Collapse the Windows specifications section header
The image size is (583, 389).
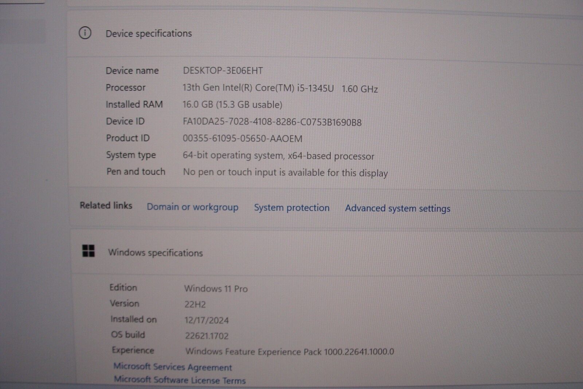326,252
